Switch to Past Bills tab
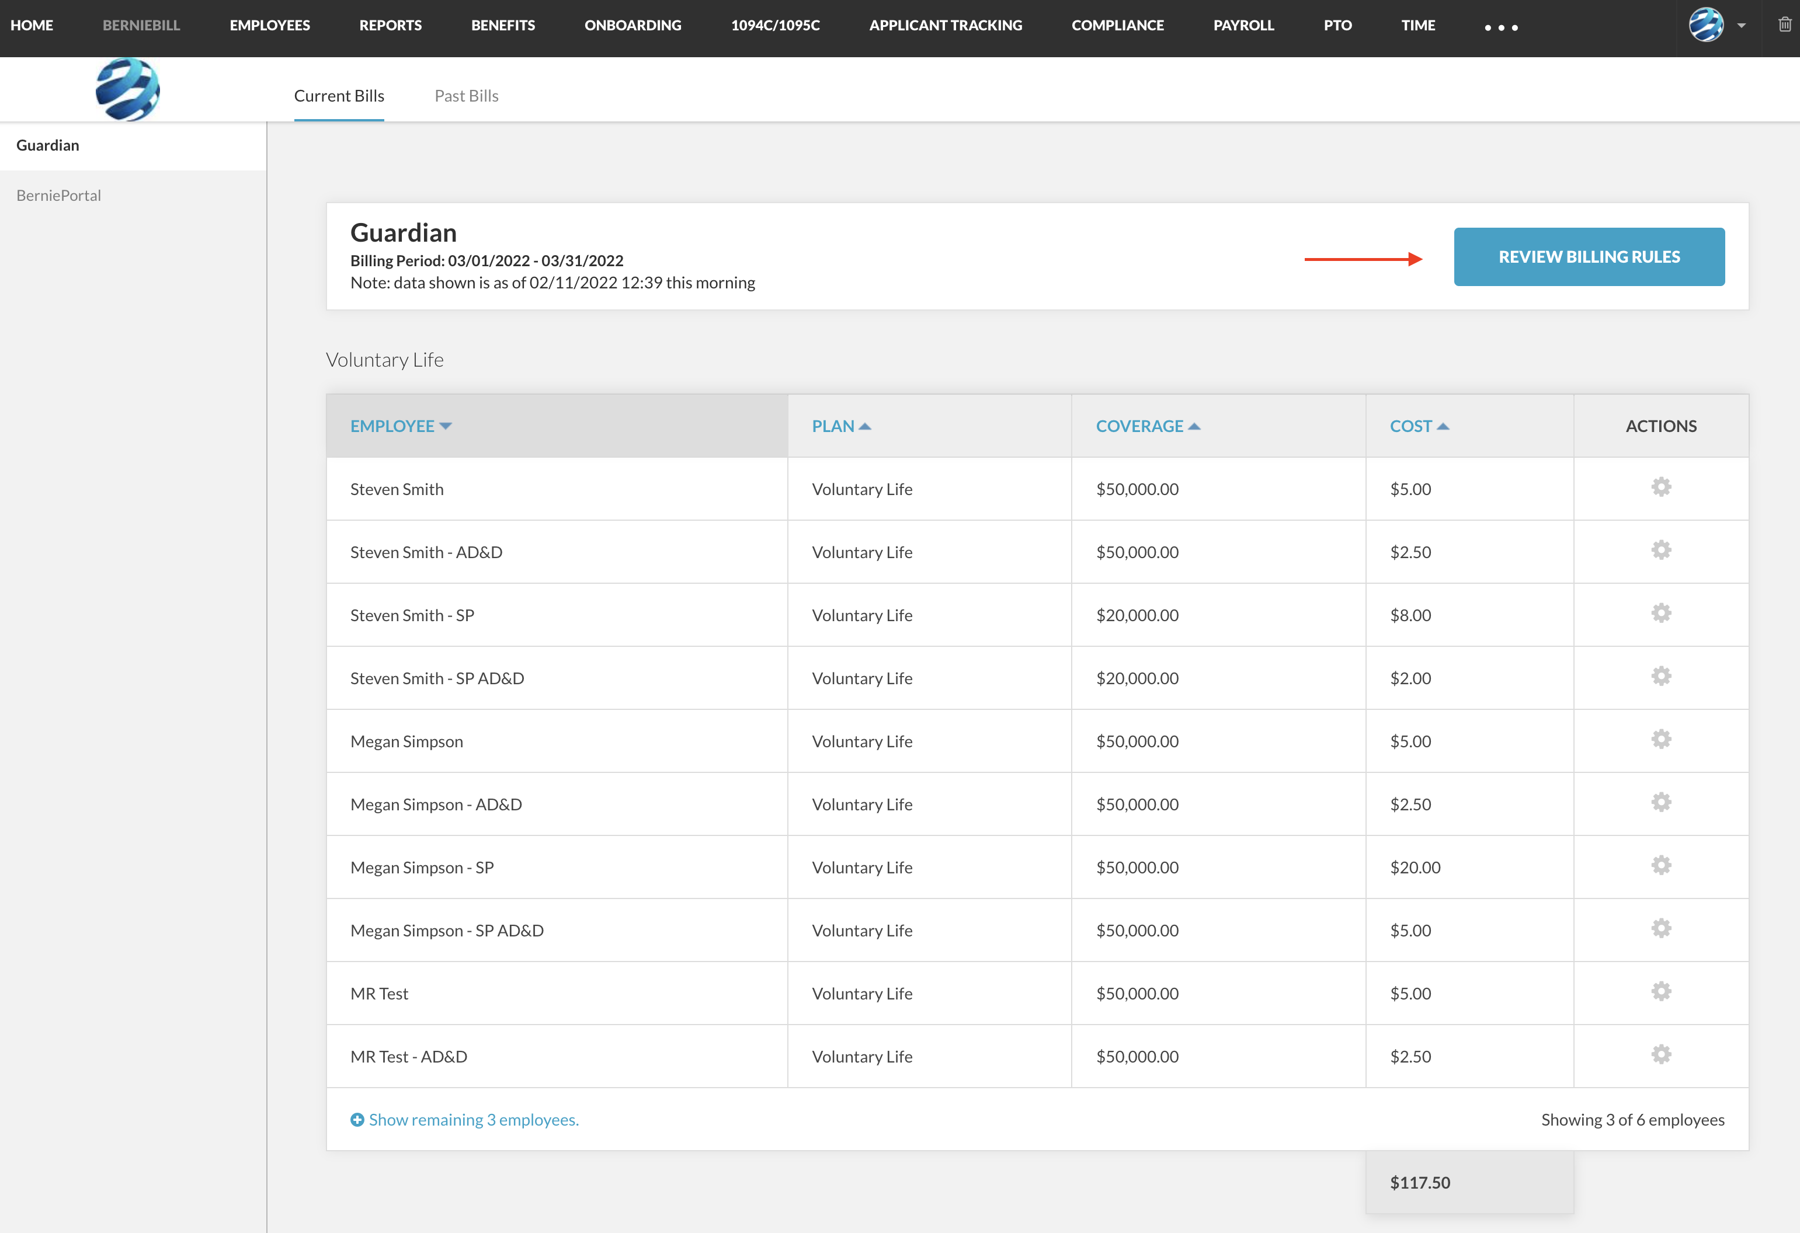1800x1233 pixels. click(466, 96)
